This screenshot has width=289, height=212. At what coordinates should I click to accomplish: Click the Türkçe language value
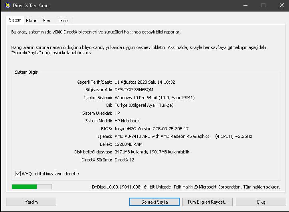coord(144,105)
